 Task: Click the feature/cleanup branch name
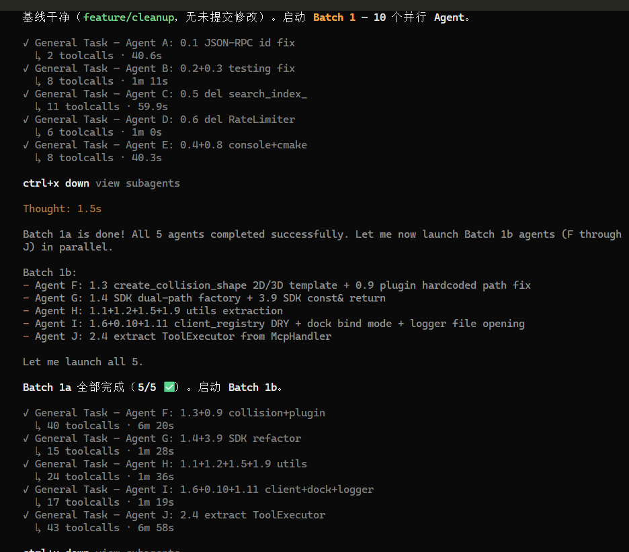point(129,17)
